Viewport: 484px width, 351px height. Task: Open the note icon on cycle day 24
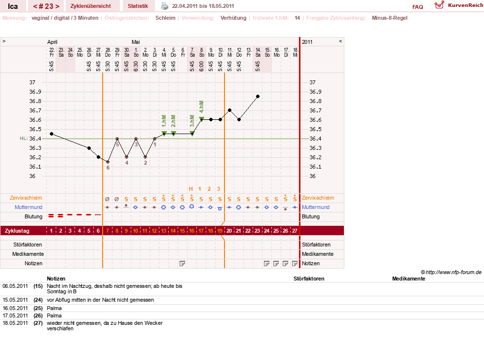(x=267, y=263)
